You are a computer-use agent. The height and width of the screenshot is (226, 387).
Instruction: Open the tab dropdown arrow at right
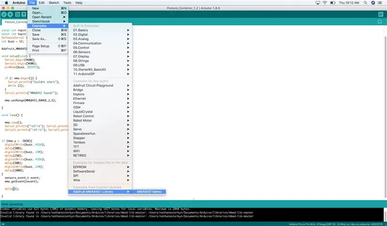click(x=380, y=22)
